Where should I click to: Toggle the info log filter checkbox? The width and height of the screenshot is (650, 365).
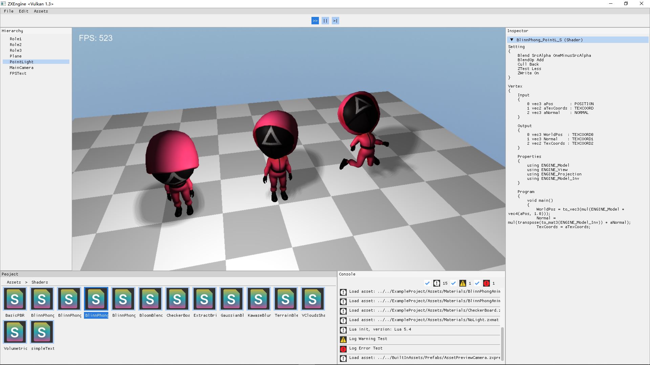pos(427,283)
